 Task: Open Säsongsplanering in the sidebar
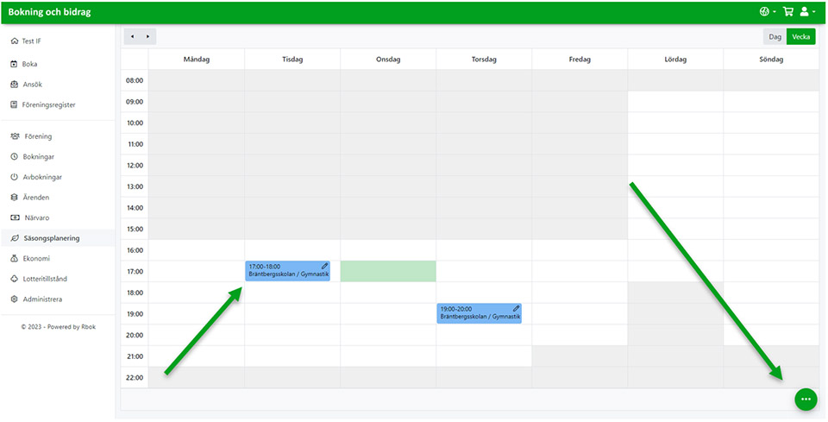coord(52,238)
